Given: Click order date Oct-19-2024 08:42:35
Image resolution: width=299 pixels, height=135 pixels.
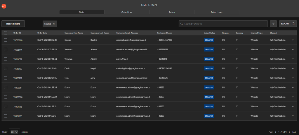Looking at the screenshot, I should [47, 40].
